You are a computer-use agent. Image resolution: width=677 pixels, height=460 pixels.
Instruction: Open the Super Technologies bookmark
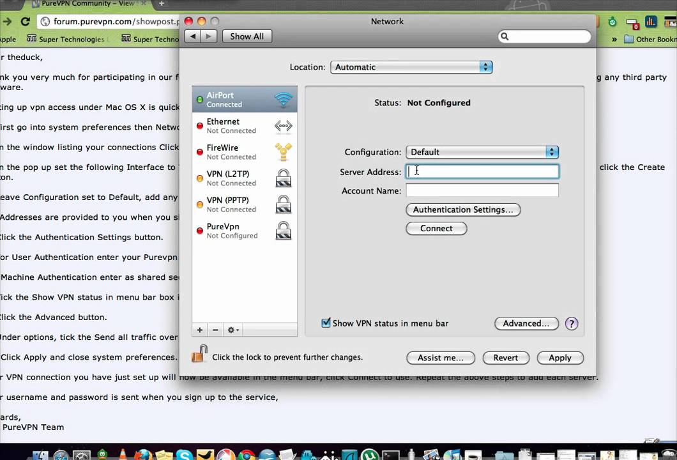66,40
